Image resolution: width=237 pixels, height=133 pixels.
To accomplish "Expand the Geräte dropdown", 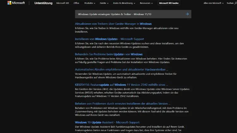I will pos(104,3).
